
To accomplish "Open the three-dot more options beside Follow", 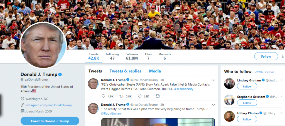I will point(283,56).
